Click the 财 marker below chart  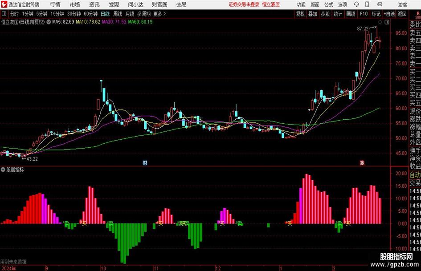145,163
